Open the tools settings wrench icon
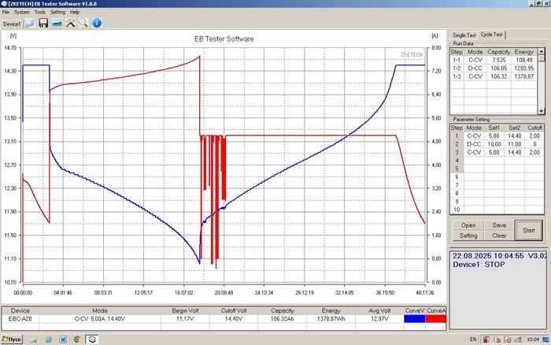551x345 pixels. coord(70,24)
